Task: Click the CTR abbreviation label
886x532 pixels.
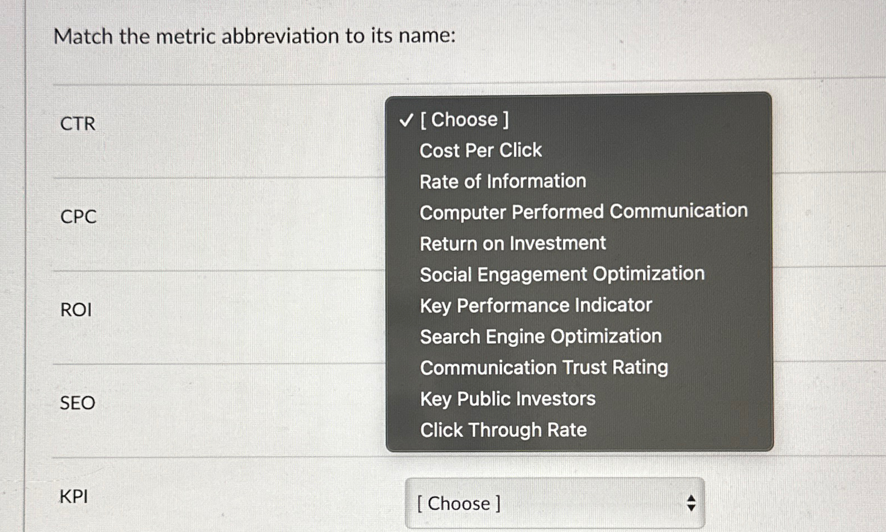Action: coord(77,124)
